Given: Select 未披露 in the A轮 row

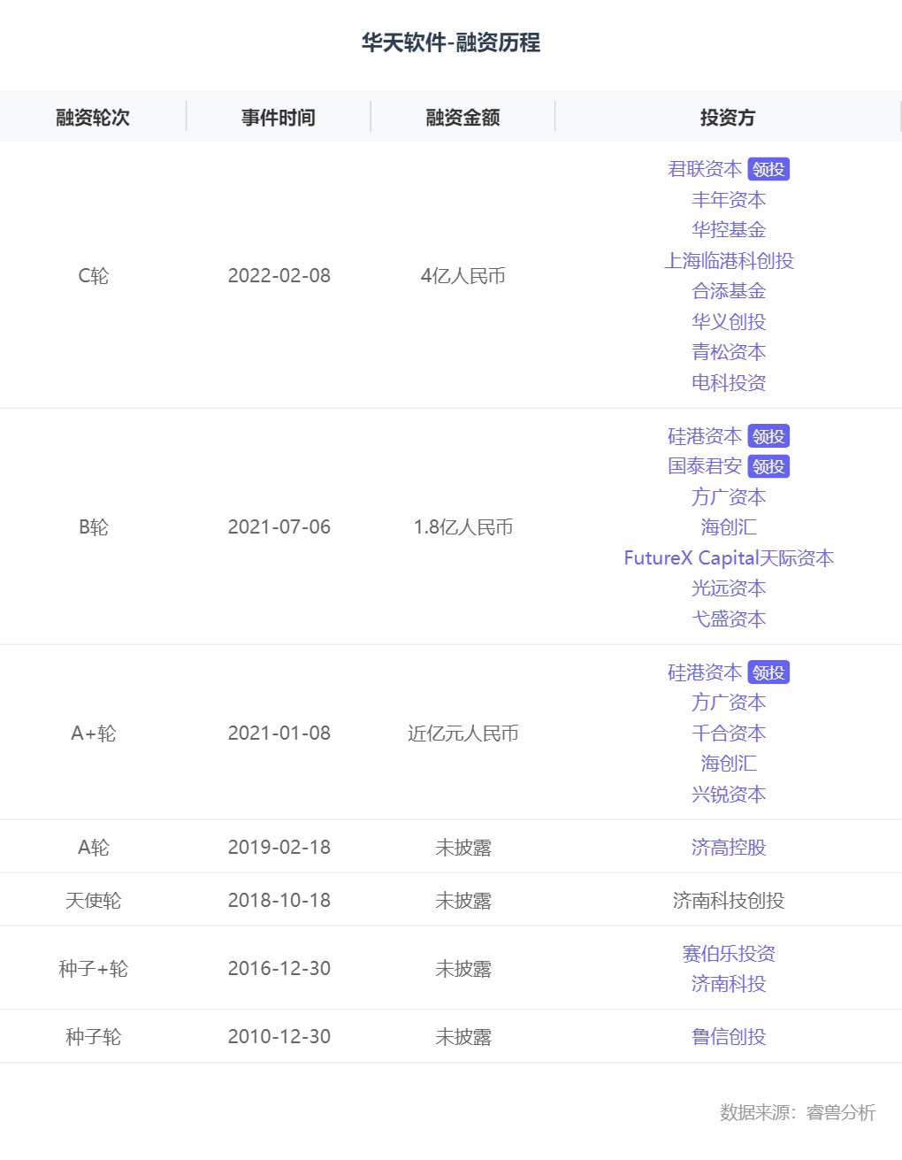Looking at the screenshot, I should click(463, 848).
